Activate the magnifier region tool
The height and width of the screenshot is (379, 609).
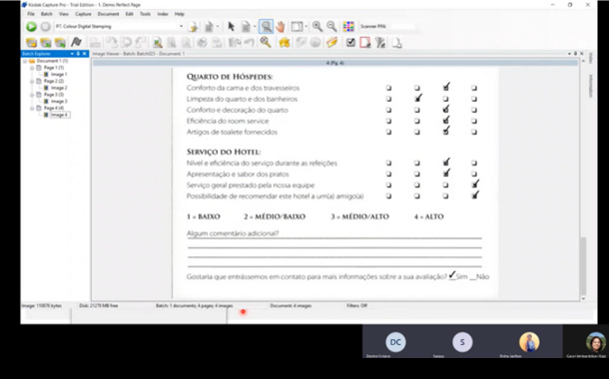[266, 26]
